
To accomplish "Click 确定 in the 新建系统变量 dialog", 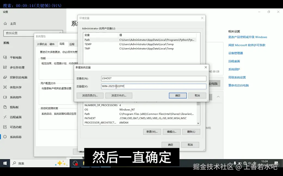I will point(177,95).
